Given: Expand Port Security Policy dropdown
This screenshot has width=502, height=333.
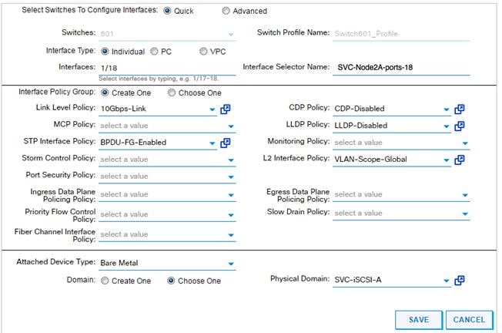Looking at the screenshot, I should click(x=231, y=177).
